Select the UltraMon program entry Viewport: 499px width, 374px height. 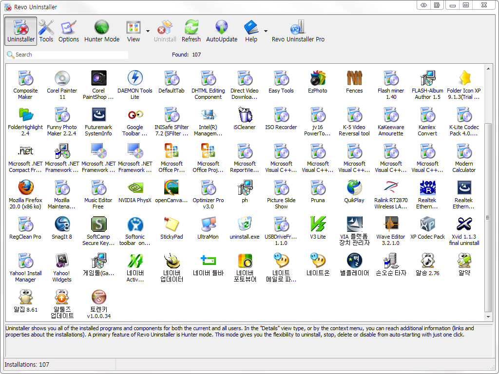tap(208, 224)
